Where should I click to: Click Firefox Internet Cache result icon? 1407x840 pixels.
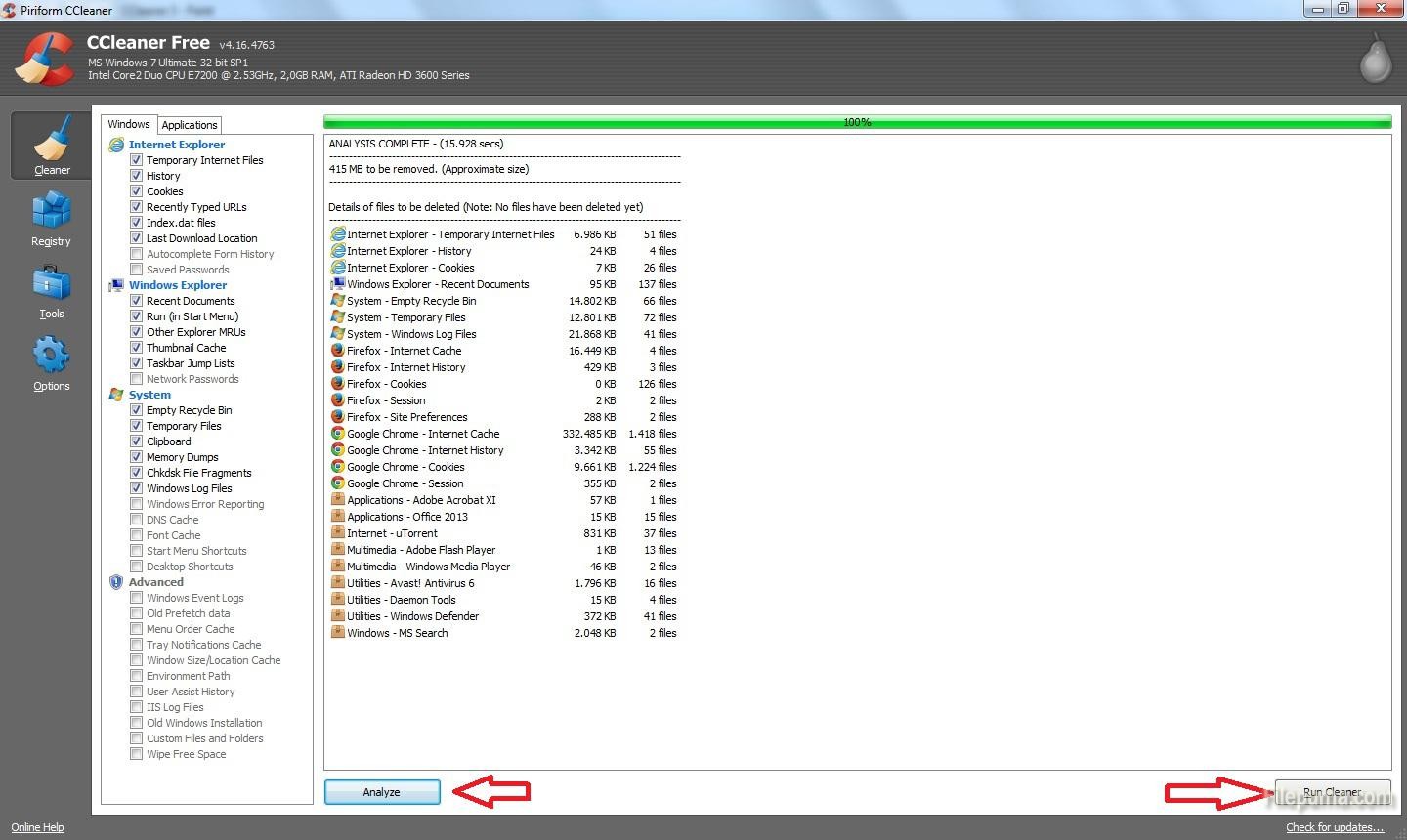click(x=337, y=351)
